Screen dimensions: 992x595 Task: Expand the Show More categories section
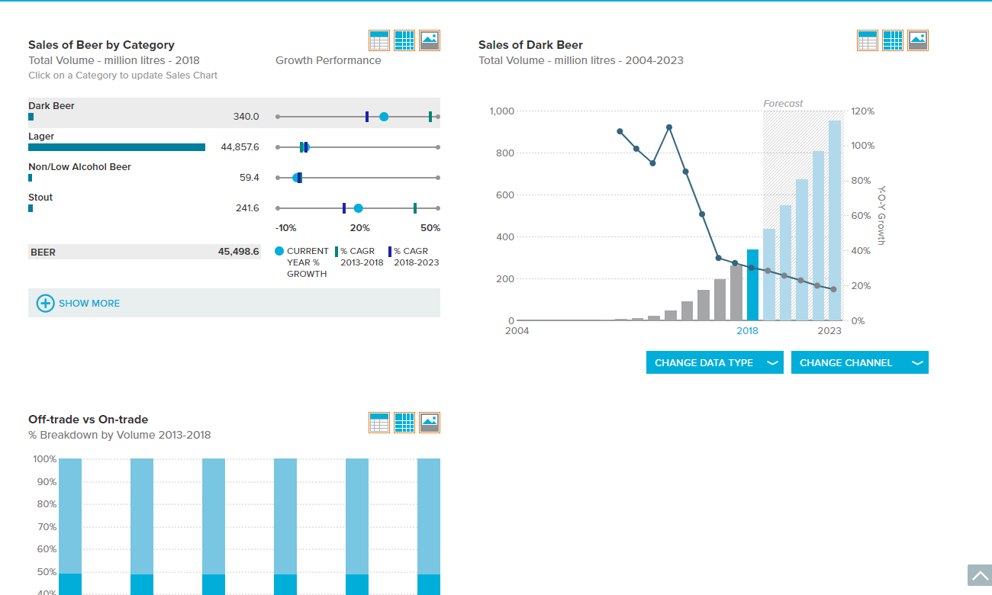point(234,303)
